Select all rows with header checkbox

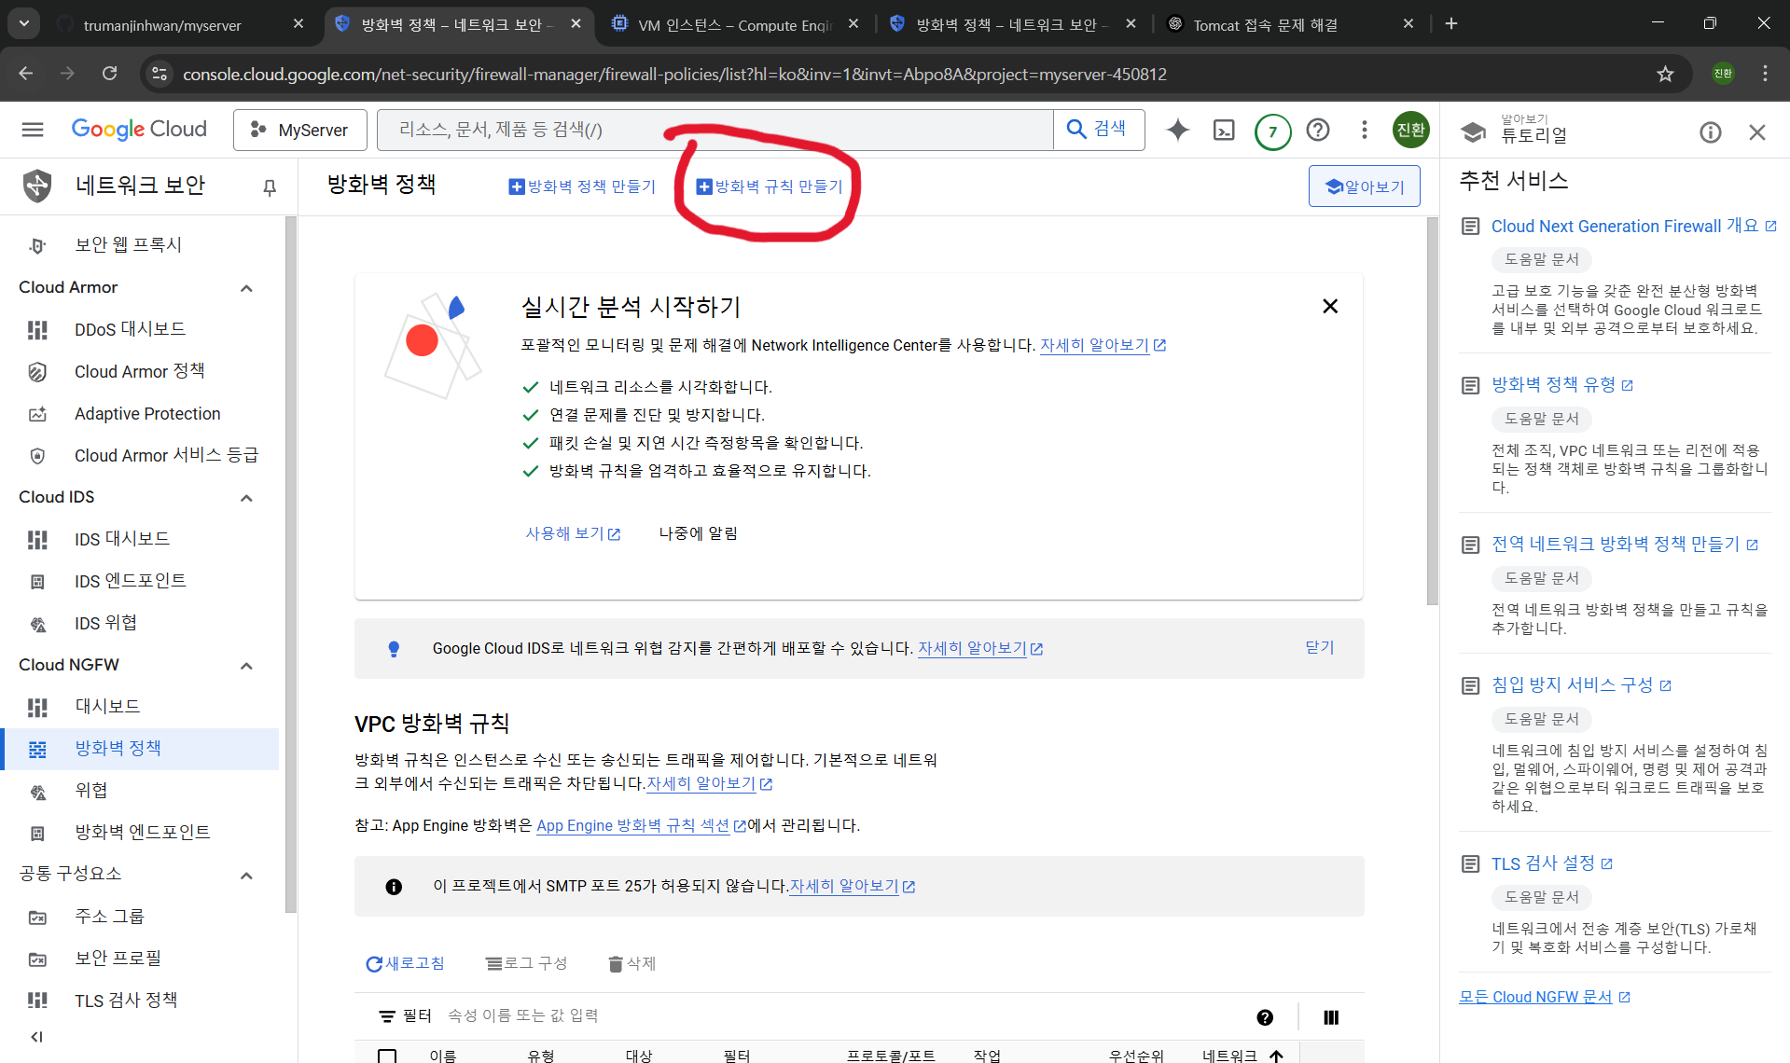point(387,1056)
